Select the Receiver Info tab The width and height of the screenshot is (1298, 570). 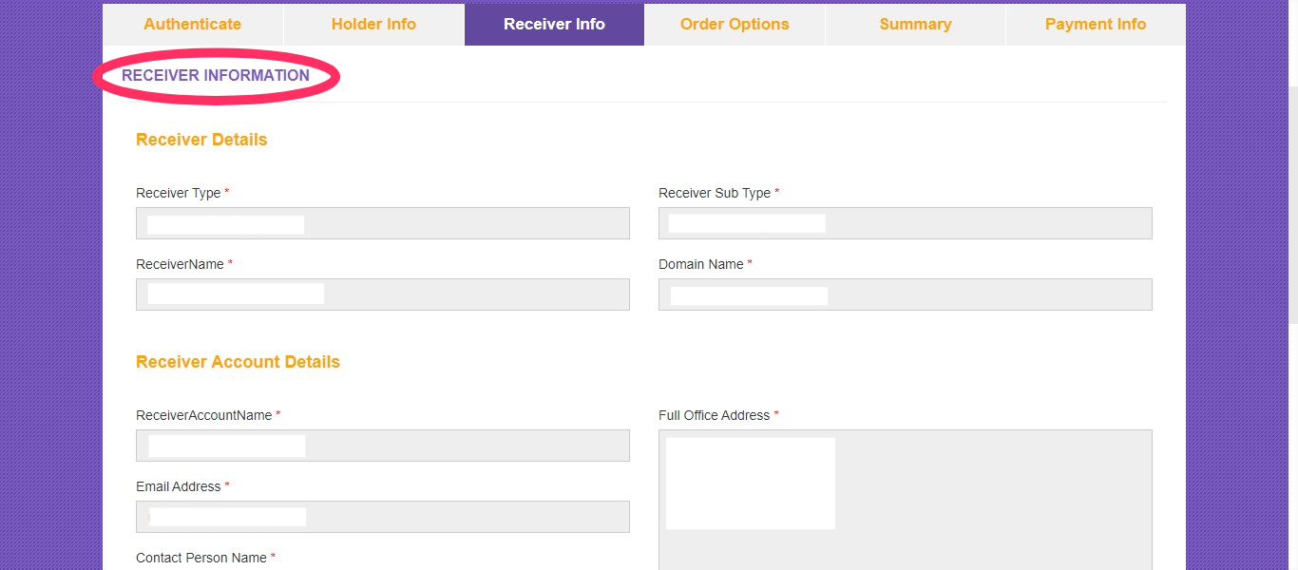tap(554, 24)
